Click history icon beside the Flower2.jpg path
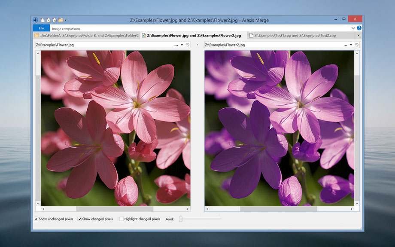Image resolution: width=395 pixels, height=247 pixels. 356,45
